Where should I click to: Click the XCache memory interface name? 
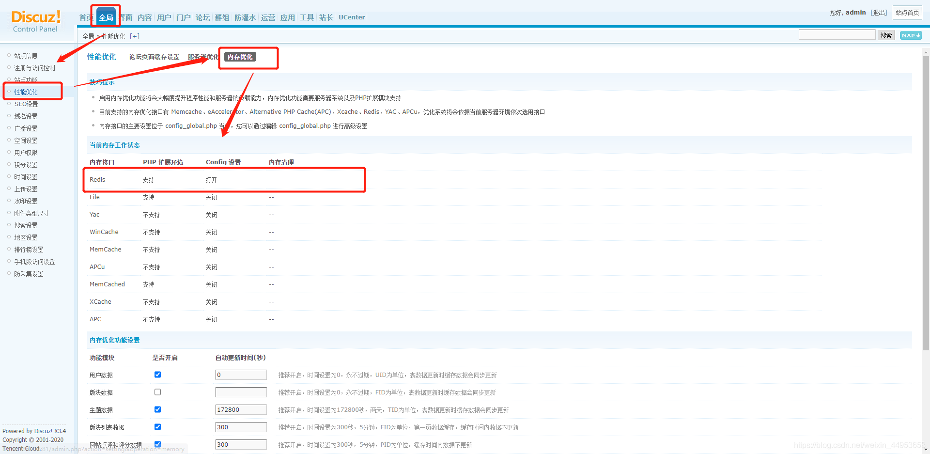[x=100, y=302]
